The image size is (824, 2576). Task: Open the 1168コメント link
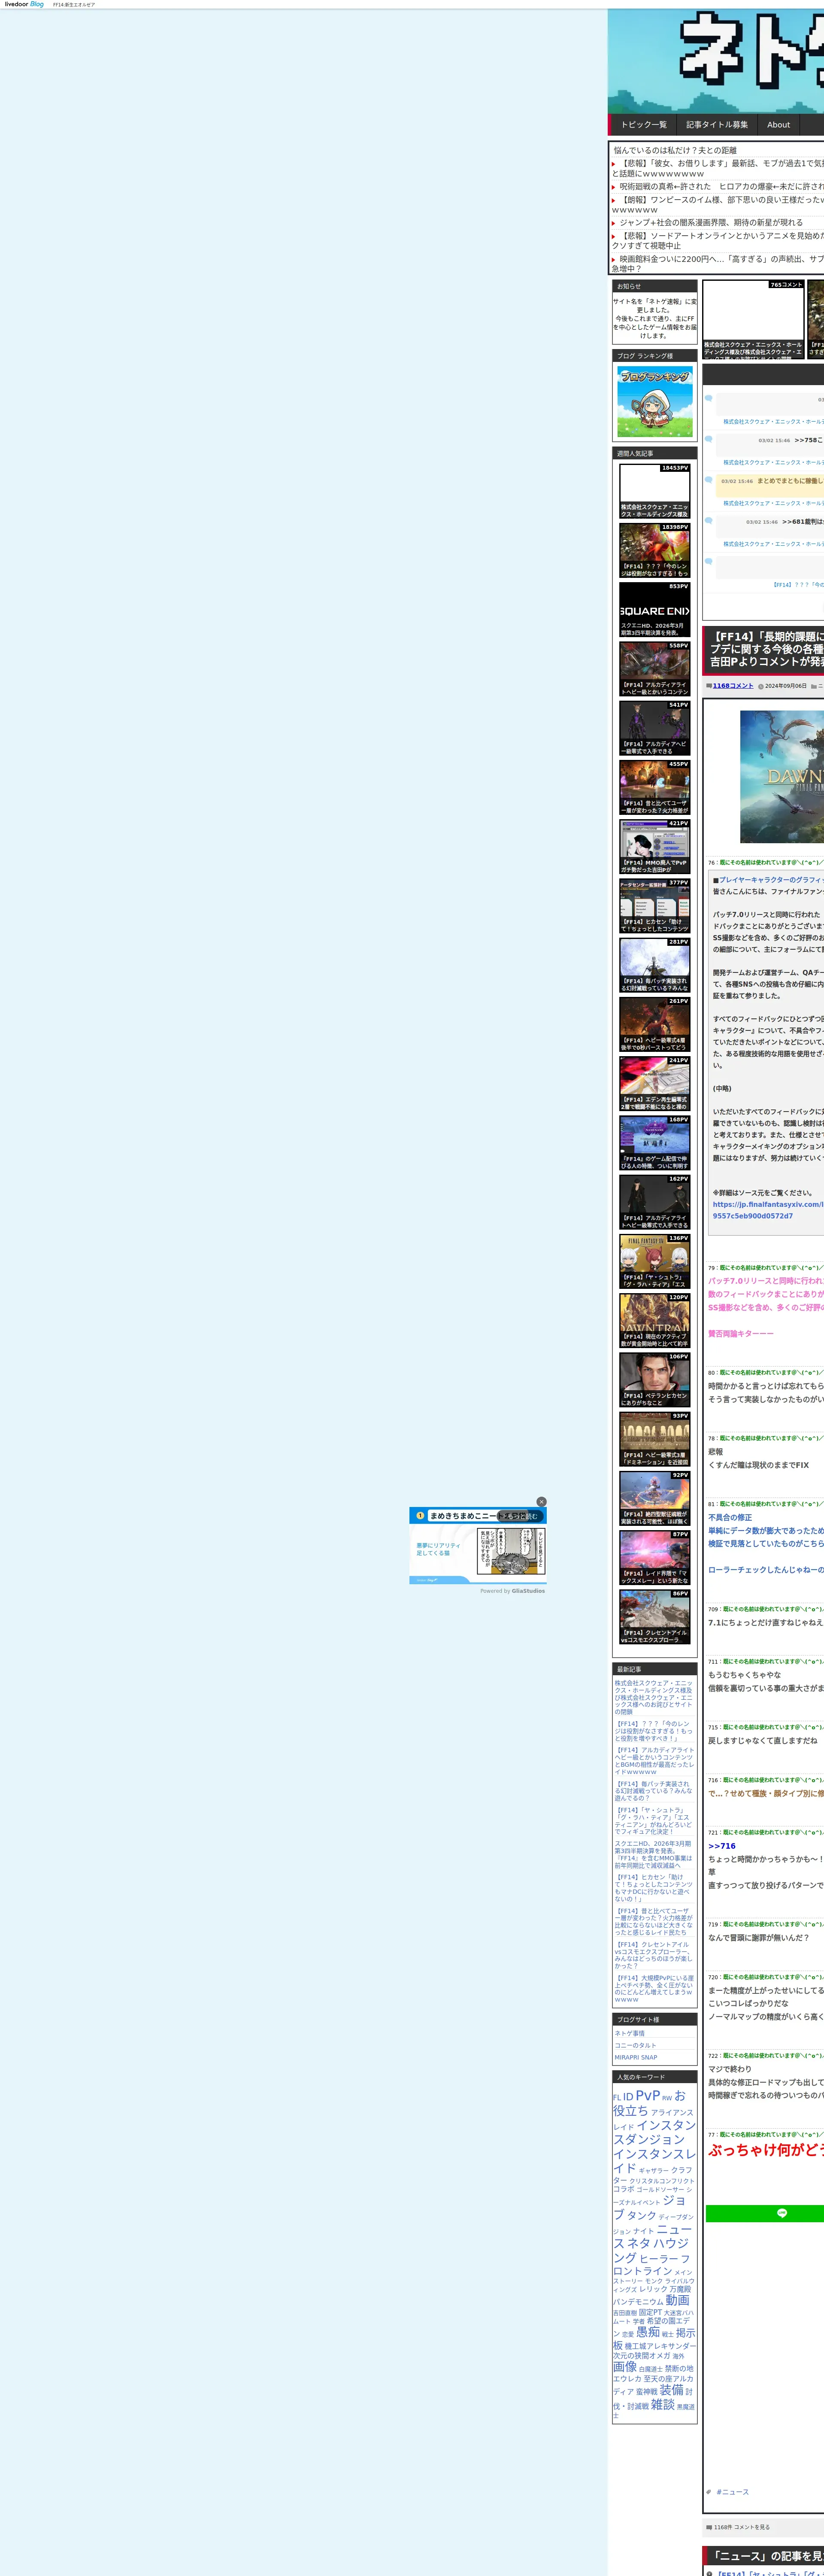coord(733,686)
